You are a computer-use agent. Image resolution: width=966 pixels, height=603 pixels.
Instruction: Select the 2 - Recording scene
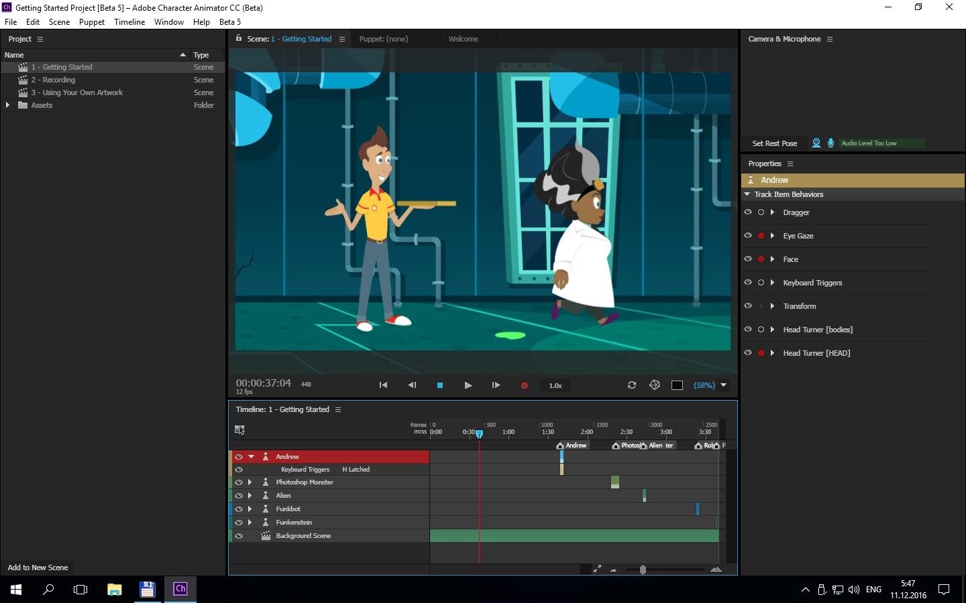[113, 80]
